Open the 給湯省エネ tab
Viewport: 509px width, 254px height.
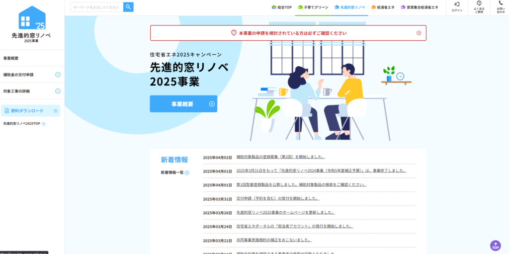[x=383, y=7]
